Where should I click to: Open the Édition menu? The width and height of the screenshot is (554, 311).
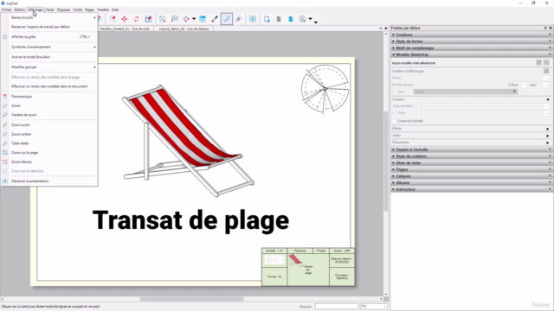19,10
